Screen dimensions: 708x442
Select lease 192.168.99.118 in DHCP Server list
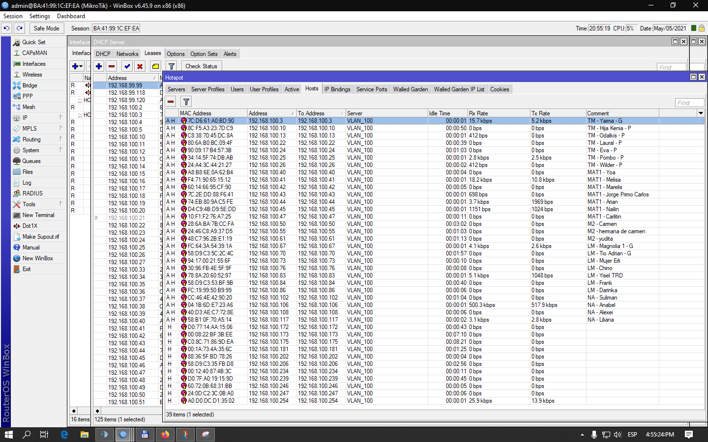(x=127, y=93)
